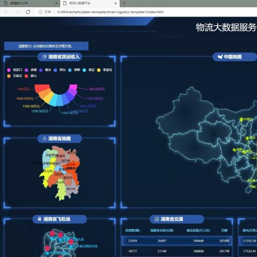This screenshot has width=257, height=257.
Task: Click the table cell 18777
Action: (x=133, y=251)
